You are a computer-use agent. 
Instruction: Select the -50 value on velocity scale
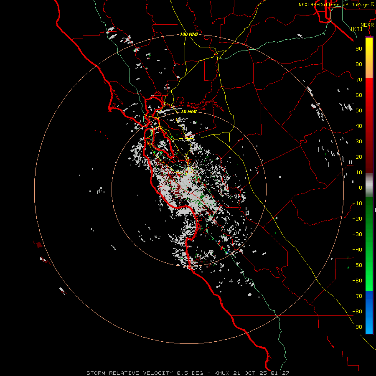(357, 265)
